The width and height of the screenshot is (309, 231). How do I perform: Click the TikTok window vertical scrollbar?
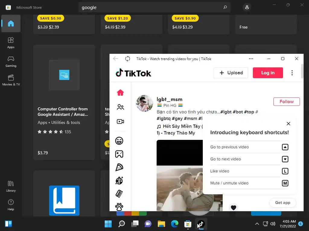(302, 71)
